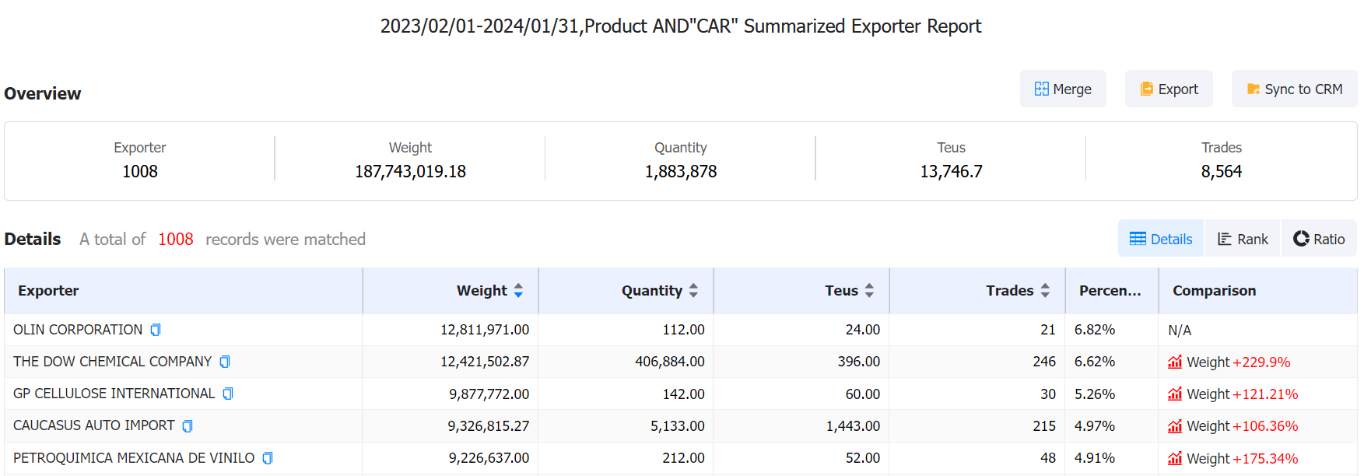The height and width of the screenshot is (476, 1364).
Task: Open weight comparison chart for Dow Chemical
Action: coord(1175,362)
